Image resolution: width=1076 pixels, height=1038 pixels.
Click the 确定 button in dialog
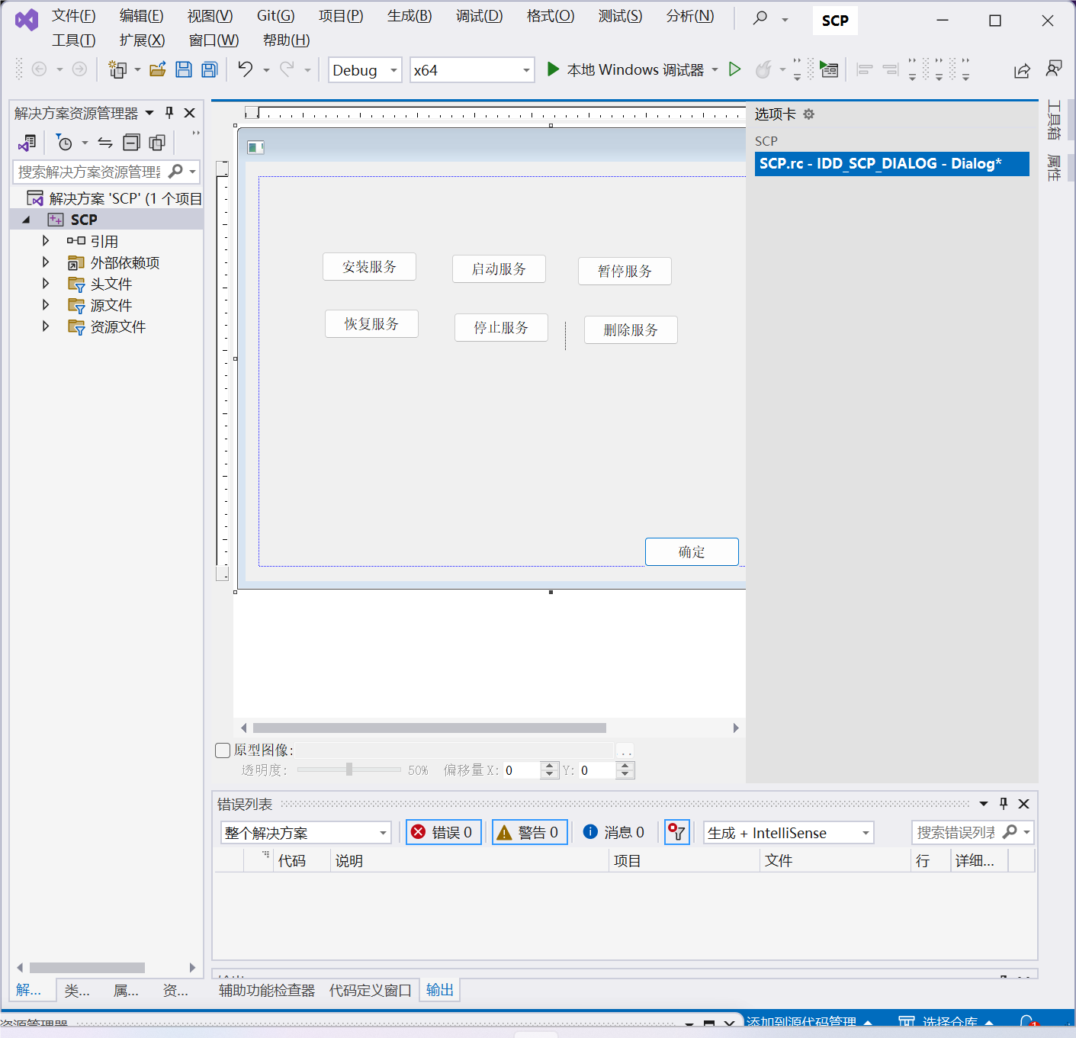[692, 552]
